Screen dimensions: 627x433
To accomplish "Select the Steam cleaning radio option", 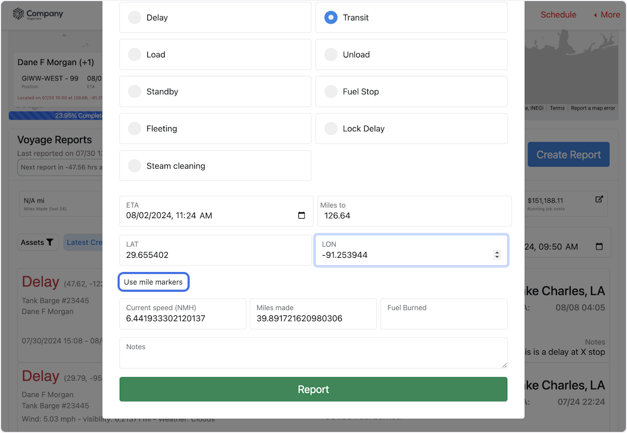I will click(135, 166).
